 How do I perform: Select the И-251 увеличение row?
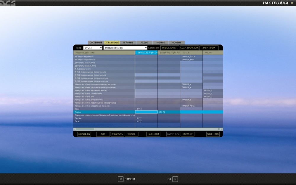(104, 69)
